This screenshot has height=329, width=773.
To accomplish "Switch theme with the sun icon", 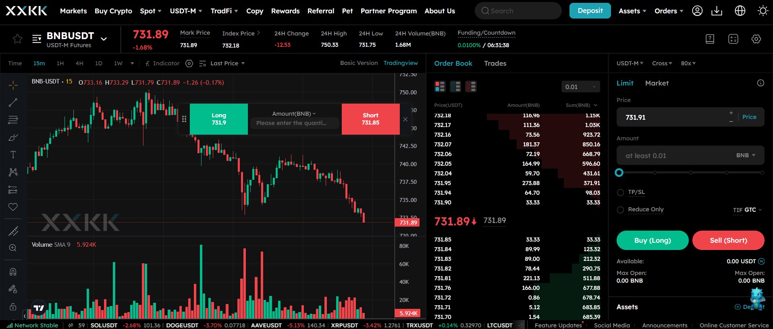I will coord(763,11).
